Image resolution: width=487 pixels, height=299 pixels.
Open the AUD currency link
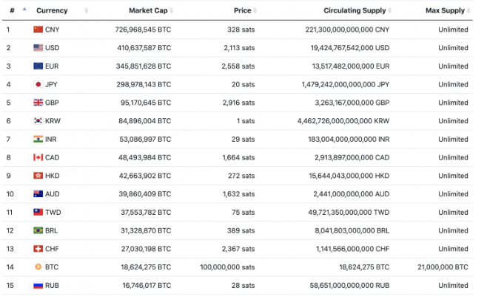point(52,194)
